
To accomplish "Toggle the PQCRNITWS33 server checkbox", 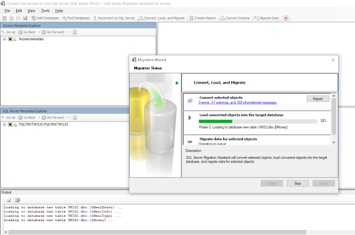I will (x=10, y=124).
